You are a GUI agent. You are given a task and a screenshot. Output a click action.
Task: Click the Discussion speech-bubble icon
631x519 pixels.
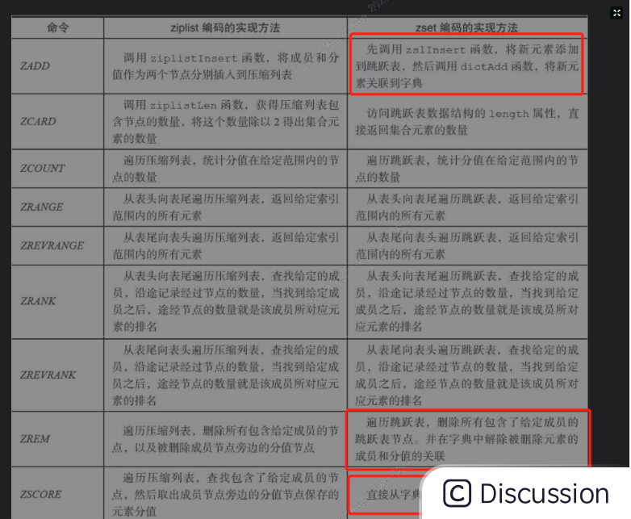pos(457,493)
